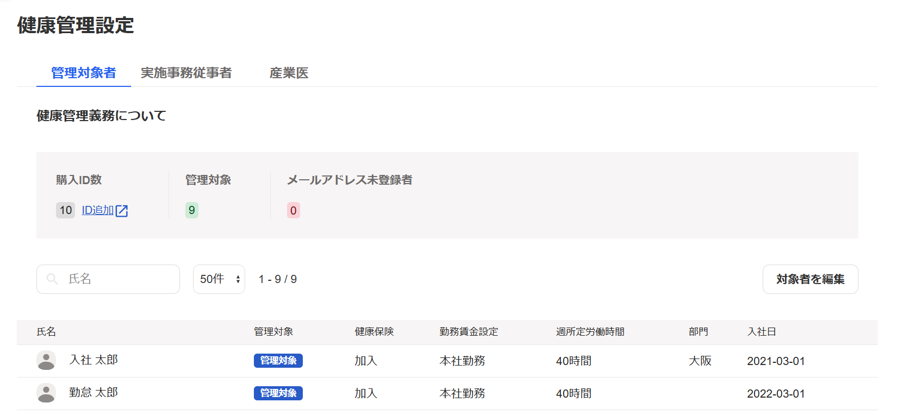897x415 pixels.
Task: Click the external link icon beside ID追加
Action: point(122,211)
